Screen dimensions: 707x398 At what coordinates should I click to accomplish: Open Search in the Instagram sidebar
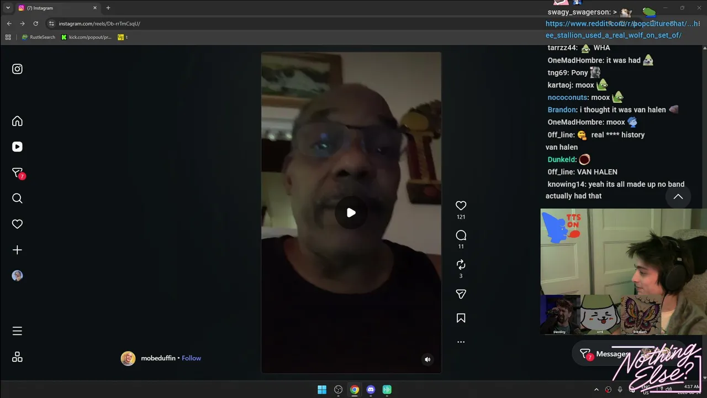pos(17,198)
